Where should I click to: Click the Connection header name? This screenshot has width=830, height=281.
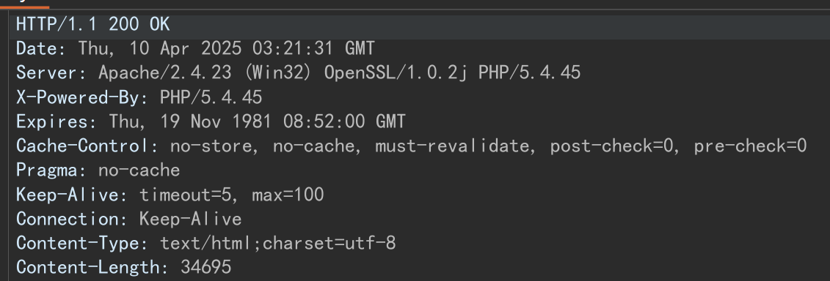(x=72, y=219)
